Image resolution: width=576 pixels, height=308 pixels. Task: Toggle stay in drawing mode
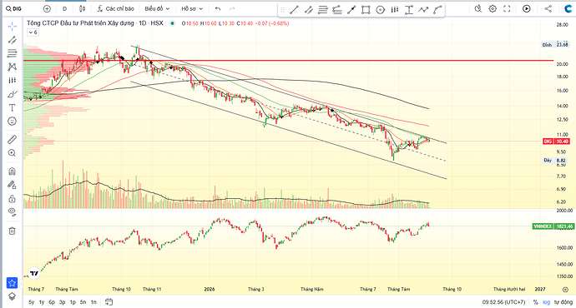[13, 185]
